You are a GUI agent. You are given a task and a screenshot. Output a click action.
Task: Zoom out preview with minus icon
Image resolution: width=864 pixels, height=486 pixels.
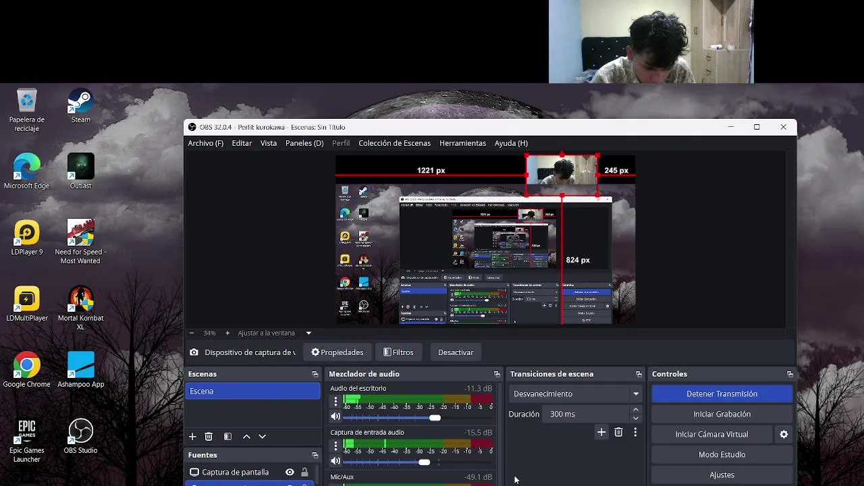191,333
